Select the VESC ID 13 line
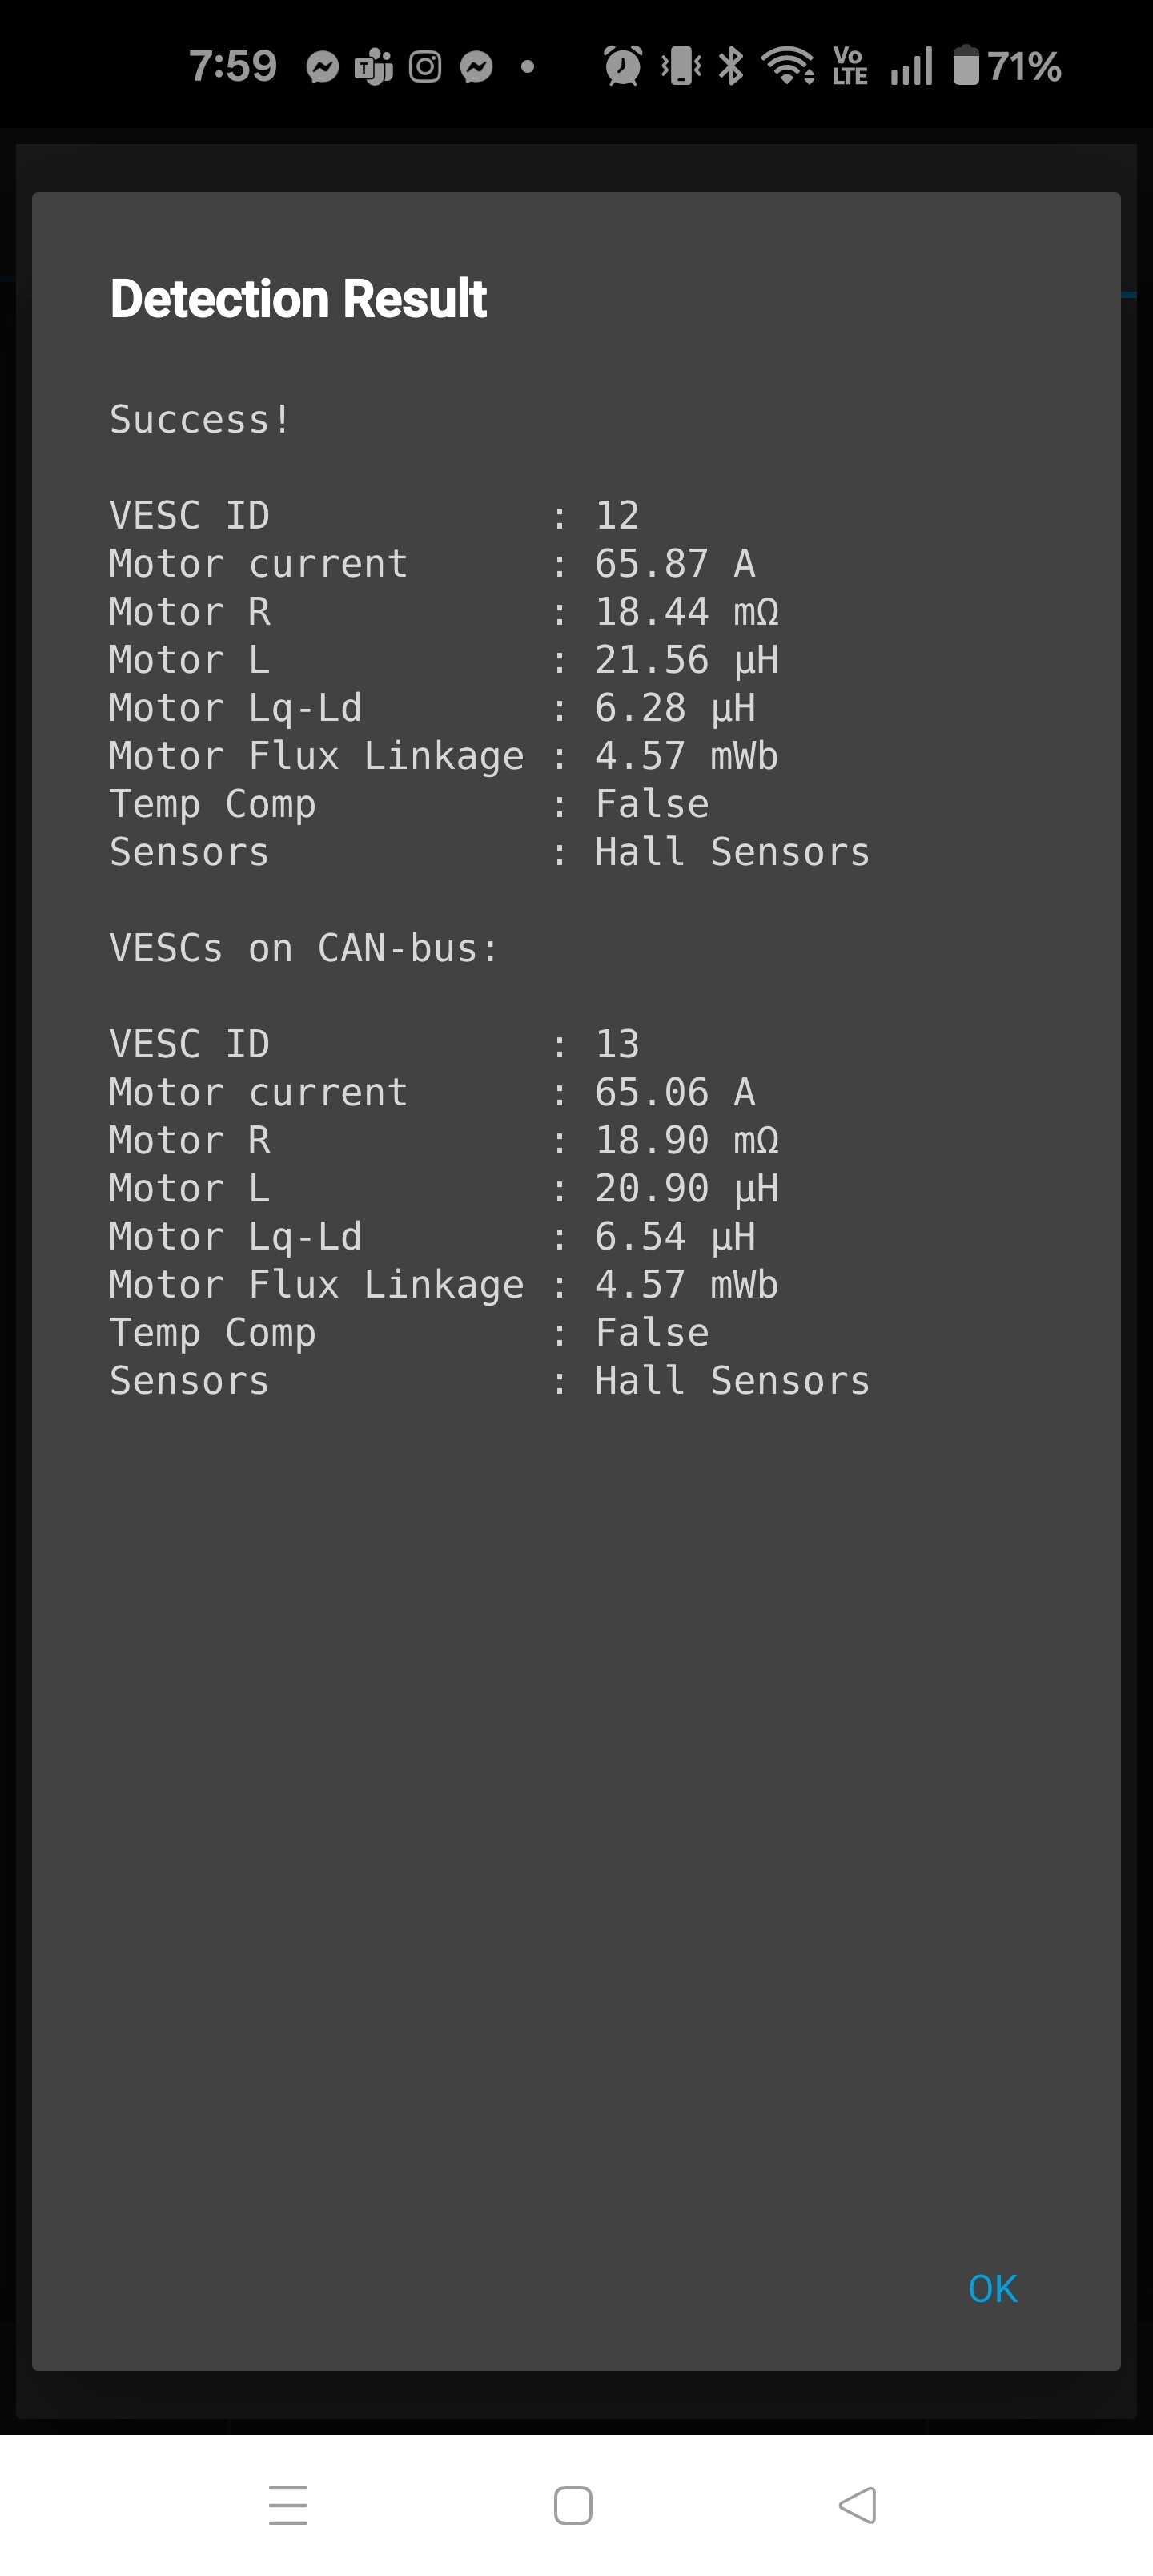Image resolution: width=1153 pixels, height=2576 pixels. [374, 1044]
